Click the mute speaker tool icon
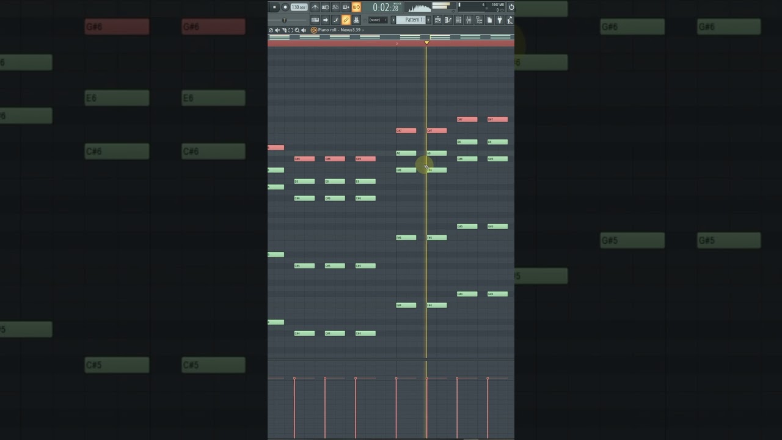This screenshot has height=440, width=782. pyautogui.click(x=277, y=30)
